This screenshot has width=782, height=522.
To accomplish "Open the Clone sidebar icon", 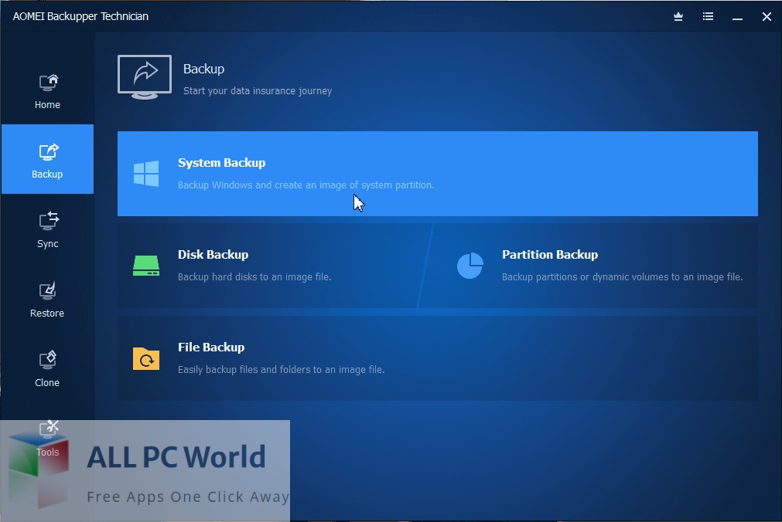I will point(48,360).
